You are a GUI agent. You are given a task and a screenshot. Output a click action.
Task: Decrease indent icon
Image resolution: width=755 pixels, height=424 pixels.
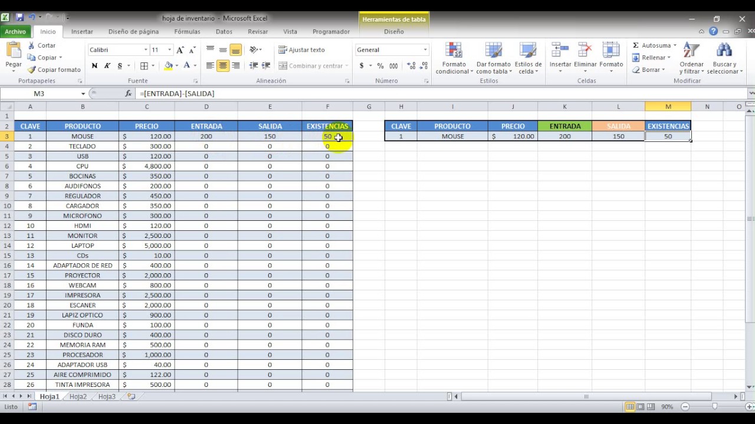(254, 66)
